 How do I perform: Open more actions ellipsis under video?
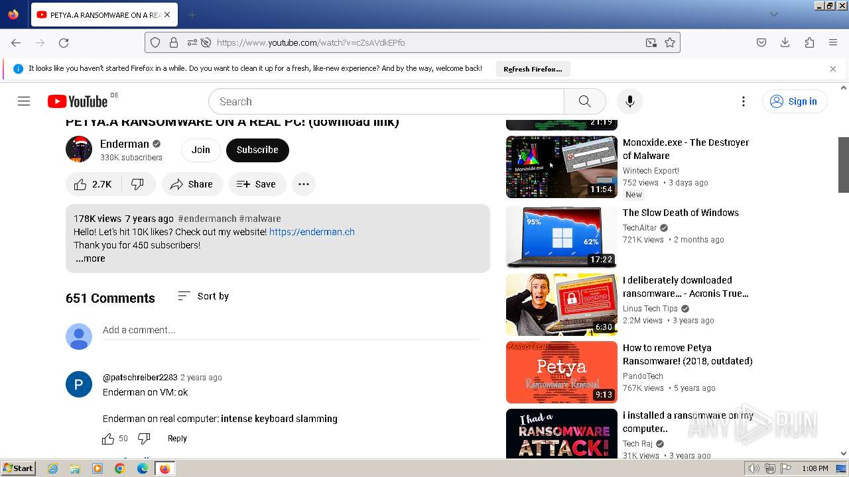(304, 184)
